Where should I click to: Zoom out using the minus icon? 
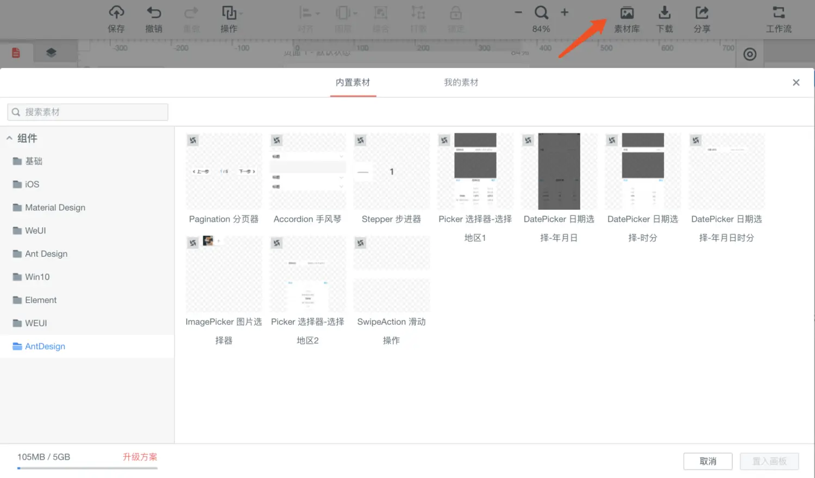coord(518,12)
